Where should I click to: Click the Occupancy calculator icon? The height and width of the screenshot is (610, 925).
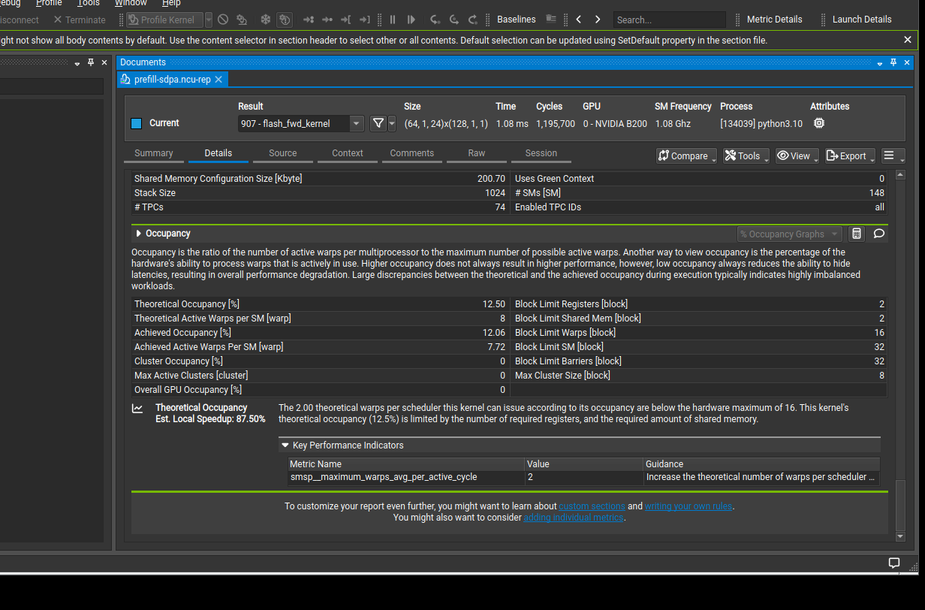856,234
